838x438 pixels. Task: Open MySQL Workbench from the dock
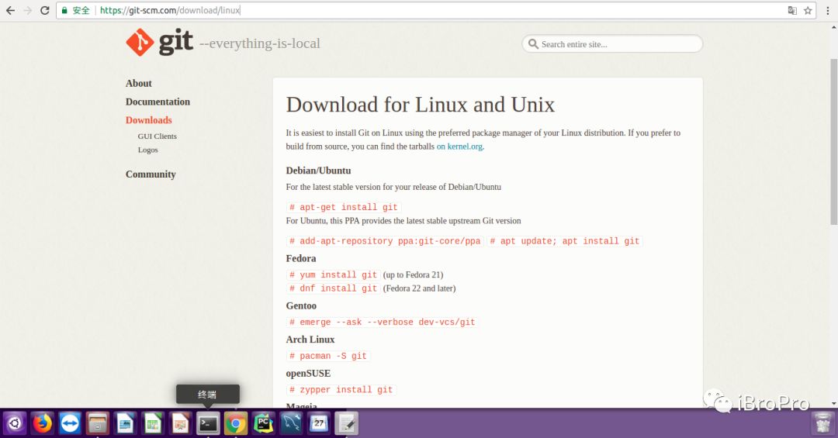pos(291,424)
